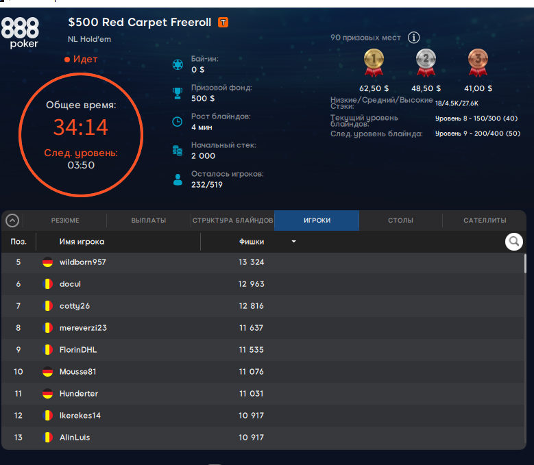Sort by the Фишки column header
This screenshot has height=465, width=534.
coord(252,242)
